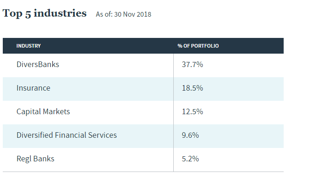The height and width of the screenshot is (178, 316).
Task: Click the 5.2% portfolio value
Action: tap(190, 159)
